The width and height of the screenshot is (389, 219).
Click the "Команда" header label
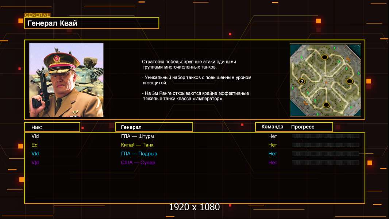click(272, 127)
